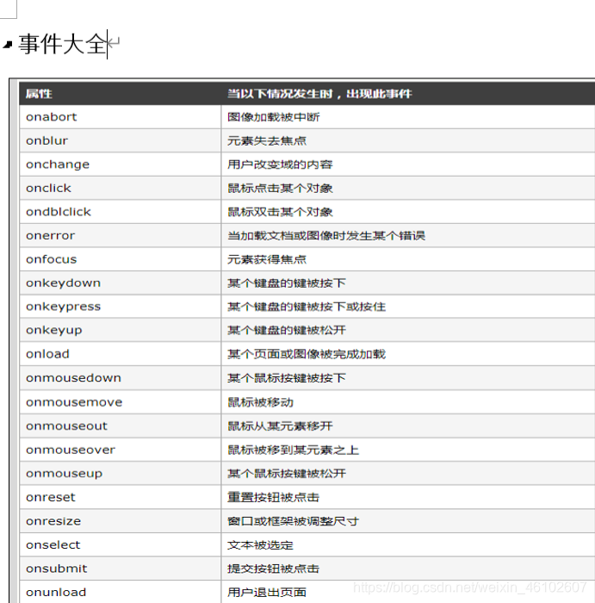595x603 pixels.
Task: Click the onunload cell
Action: [121, 593]
